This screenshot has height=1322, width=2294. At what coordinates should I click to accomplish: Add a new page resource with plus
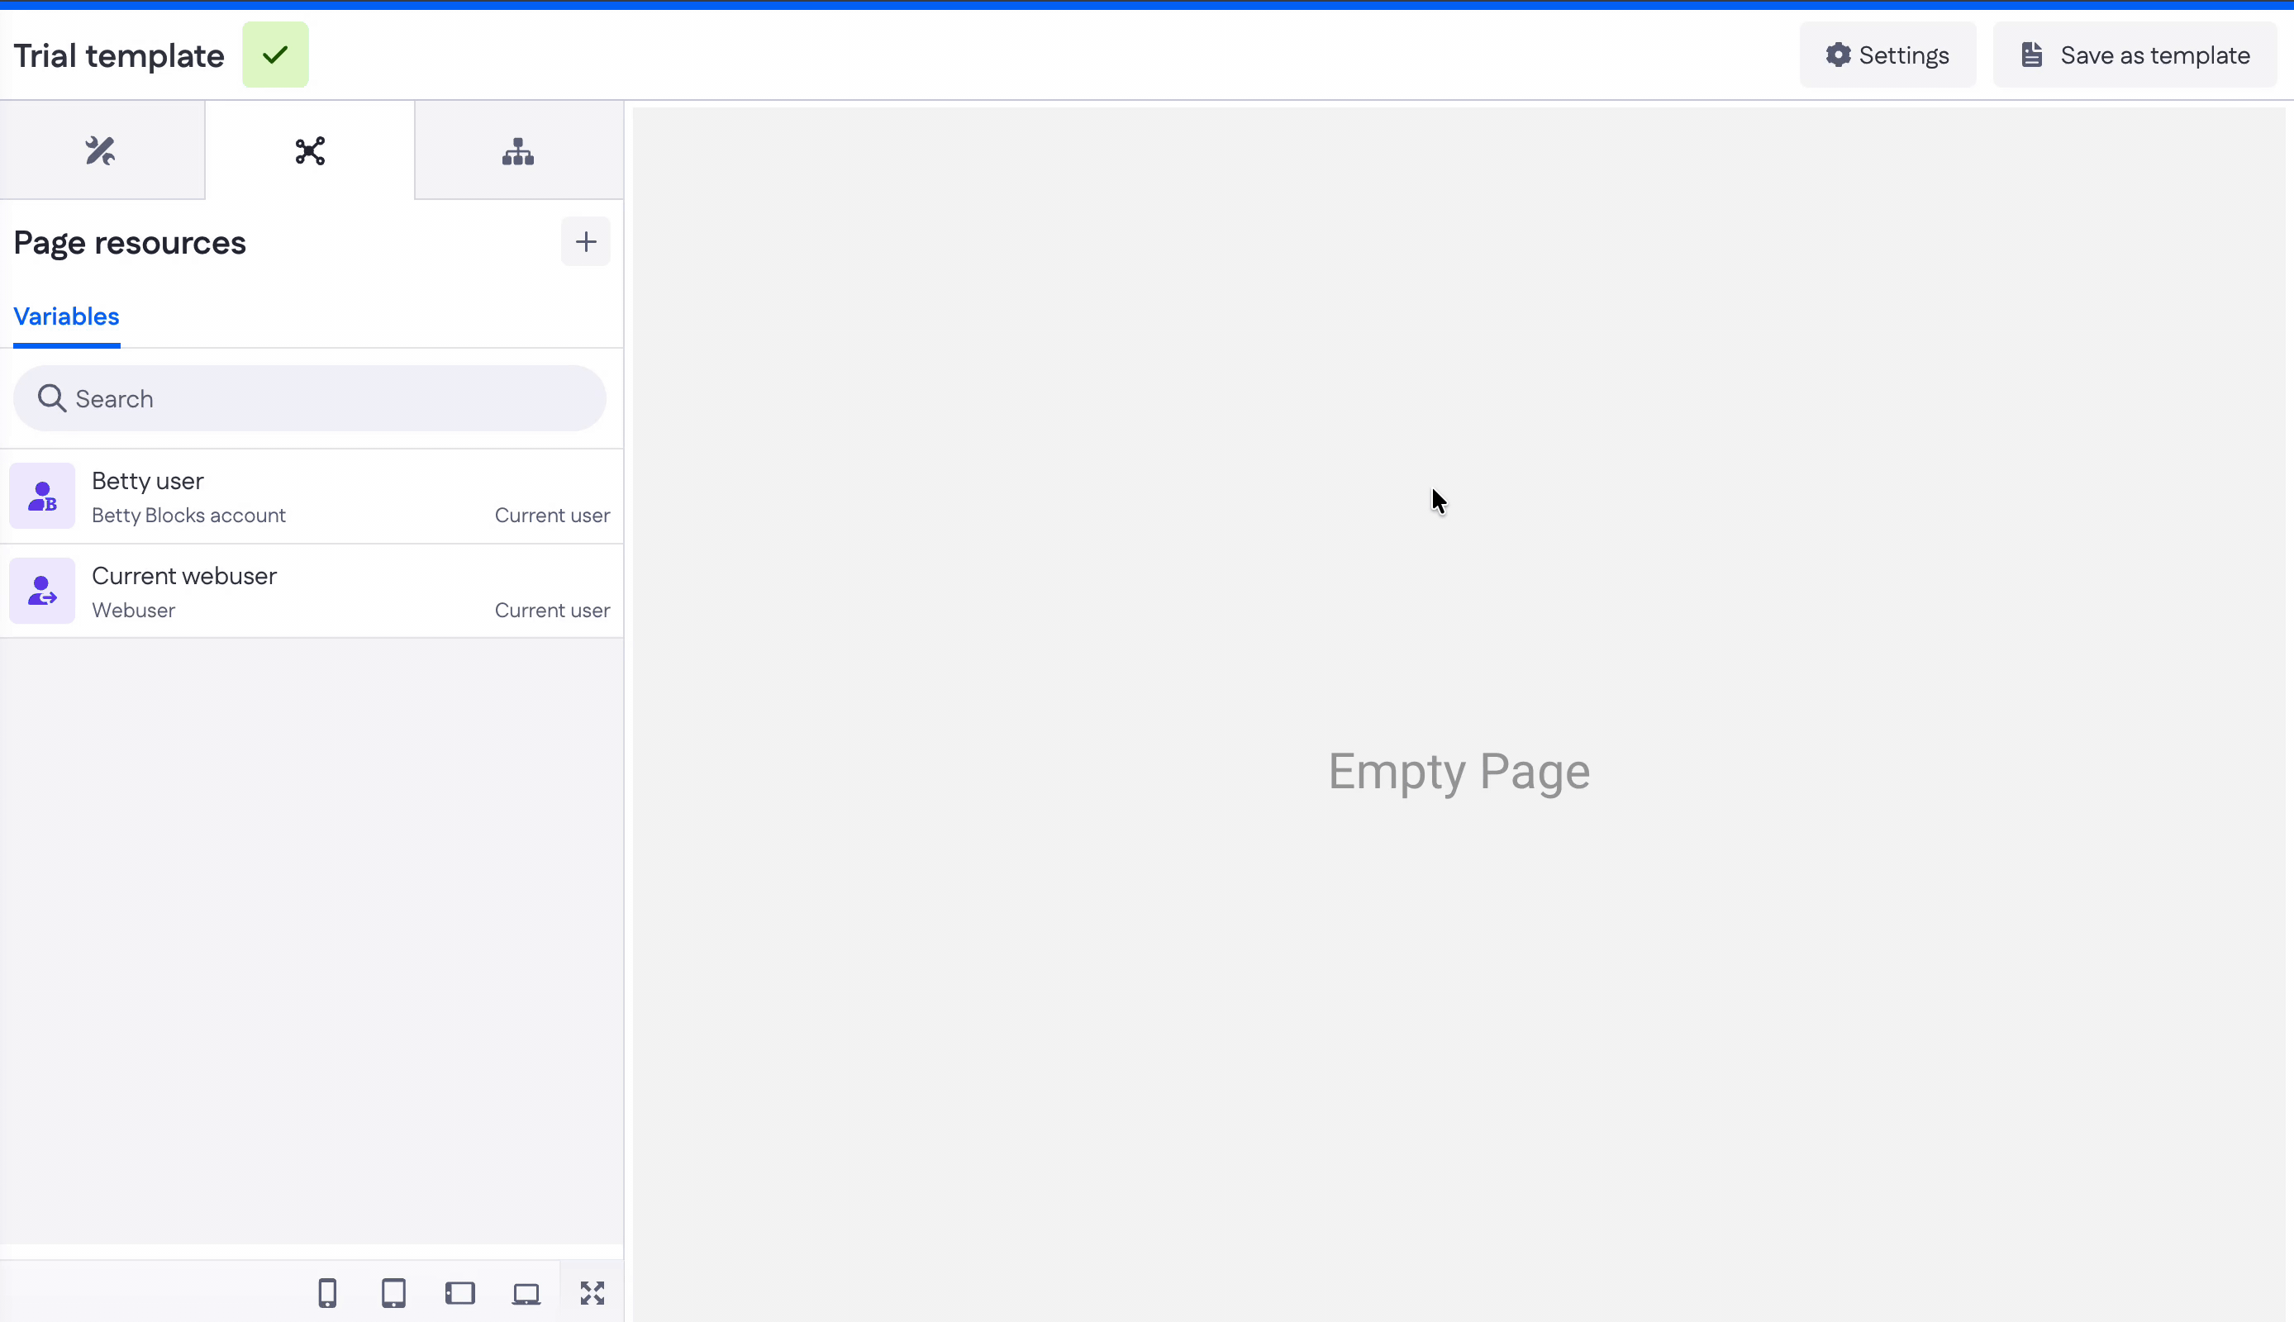pos(586,241)
